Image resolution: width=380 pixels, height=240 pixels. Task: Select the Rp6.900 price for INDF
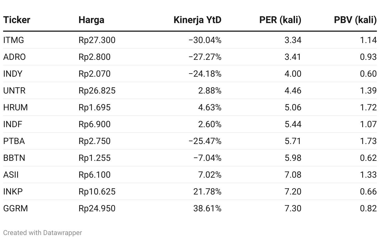click(94, 124)
